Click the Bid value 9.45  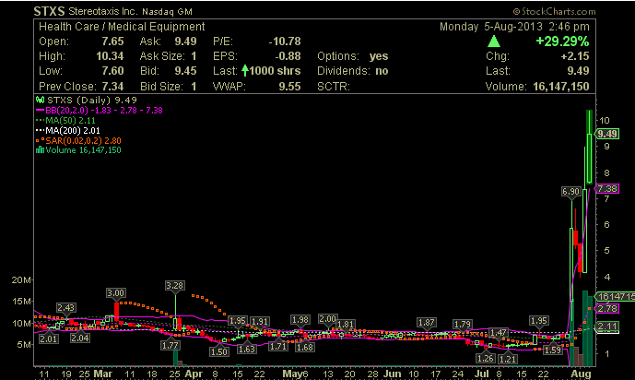[185, 71]
